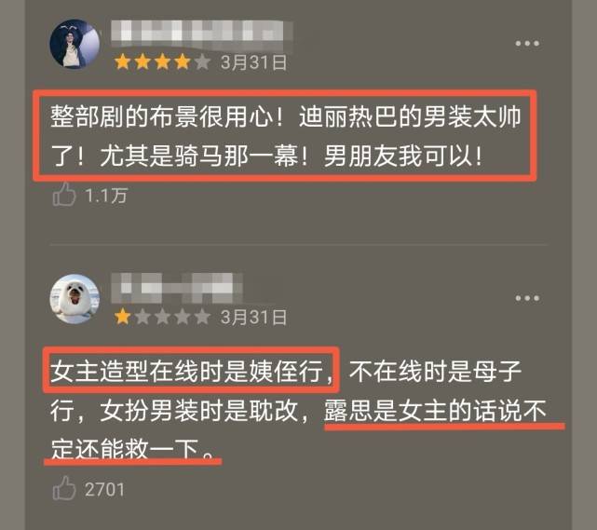Open the review text about 迪丽热巴的男装
The image size is (597, 530).
(286, 136)
